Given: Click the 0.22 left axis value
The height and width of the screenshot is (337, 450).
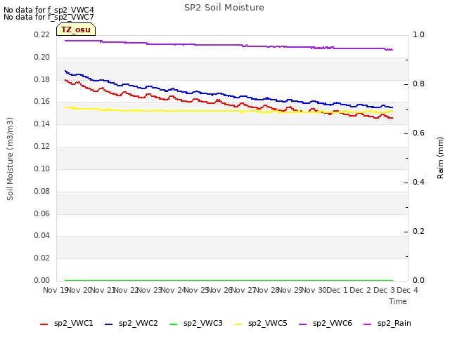Looking at the screenshot, I should tap(42, 34).
